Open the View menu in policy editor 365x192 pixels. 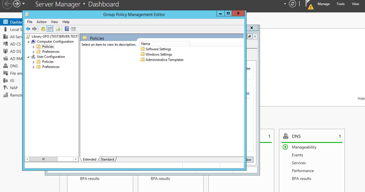[54, 22]
